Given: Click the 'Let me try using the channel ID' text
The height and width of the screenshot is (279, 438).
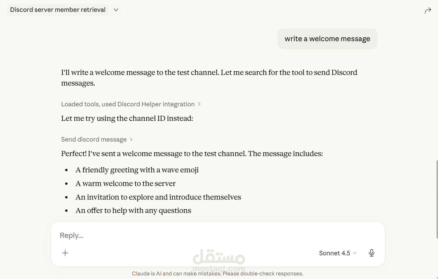Looking at the screenshot, I should [127, 118].
